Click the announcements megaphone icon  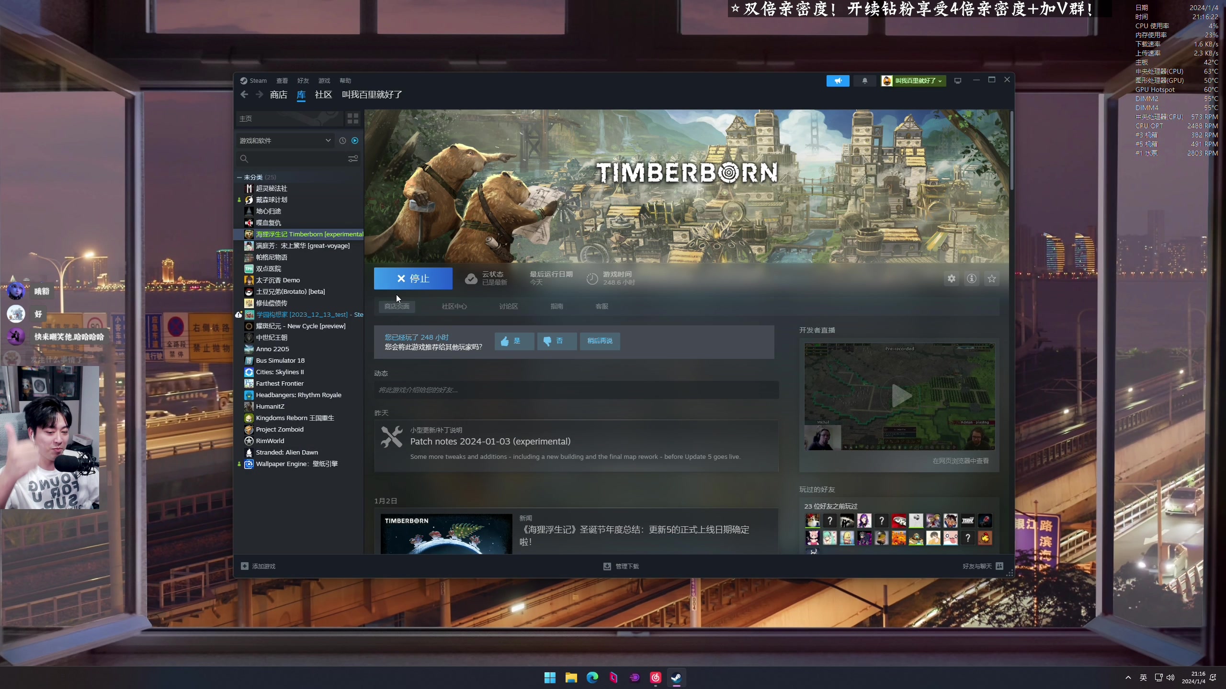click(838, 81)
